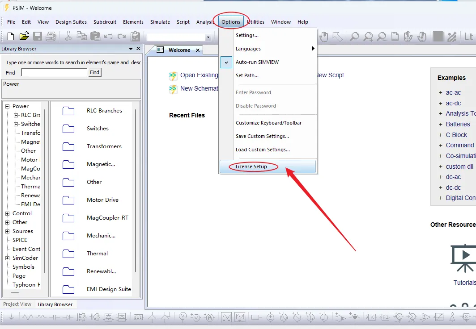Choose Save Custom Settings... entry
The width and height of the screenshot is (476, 329).
click(268, 136)
